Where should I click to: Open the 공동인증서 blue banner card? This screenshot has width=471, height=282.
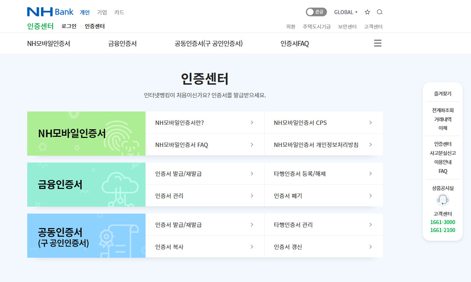[86, 236]
